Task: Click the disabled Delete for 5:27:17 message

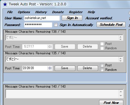Action: [x=88, y=46]
